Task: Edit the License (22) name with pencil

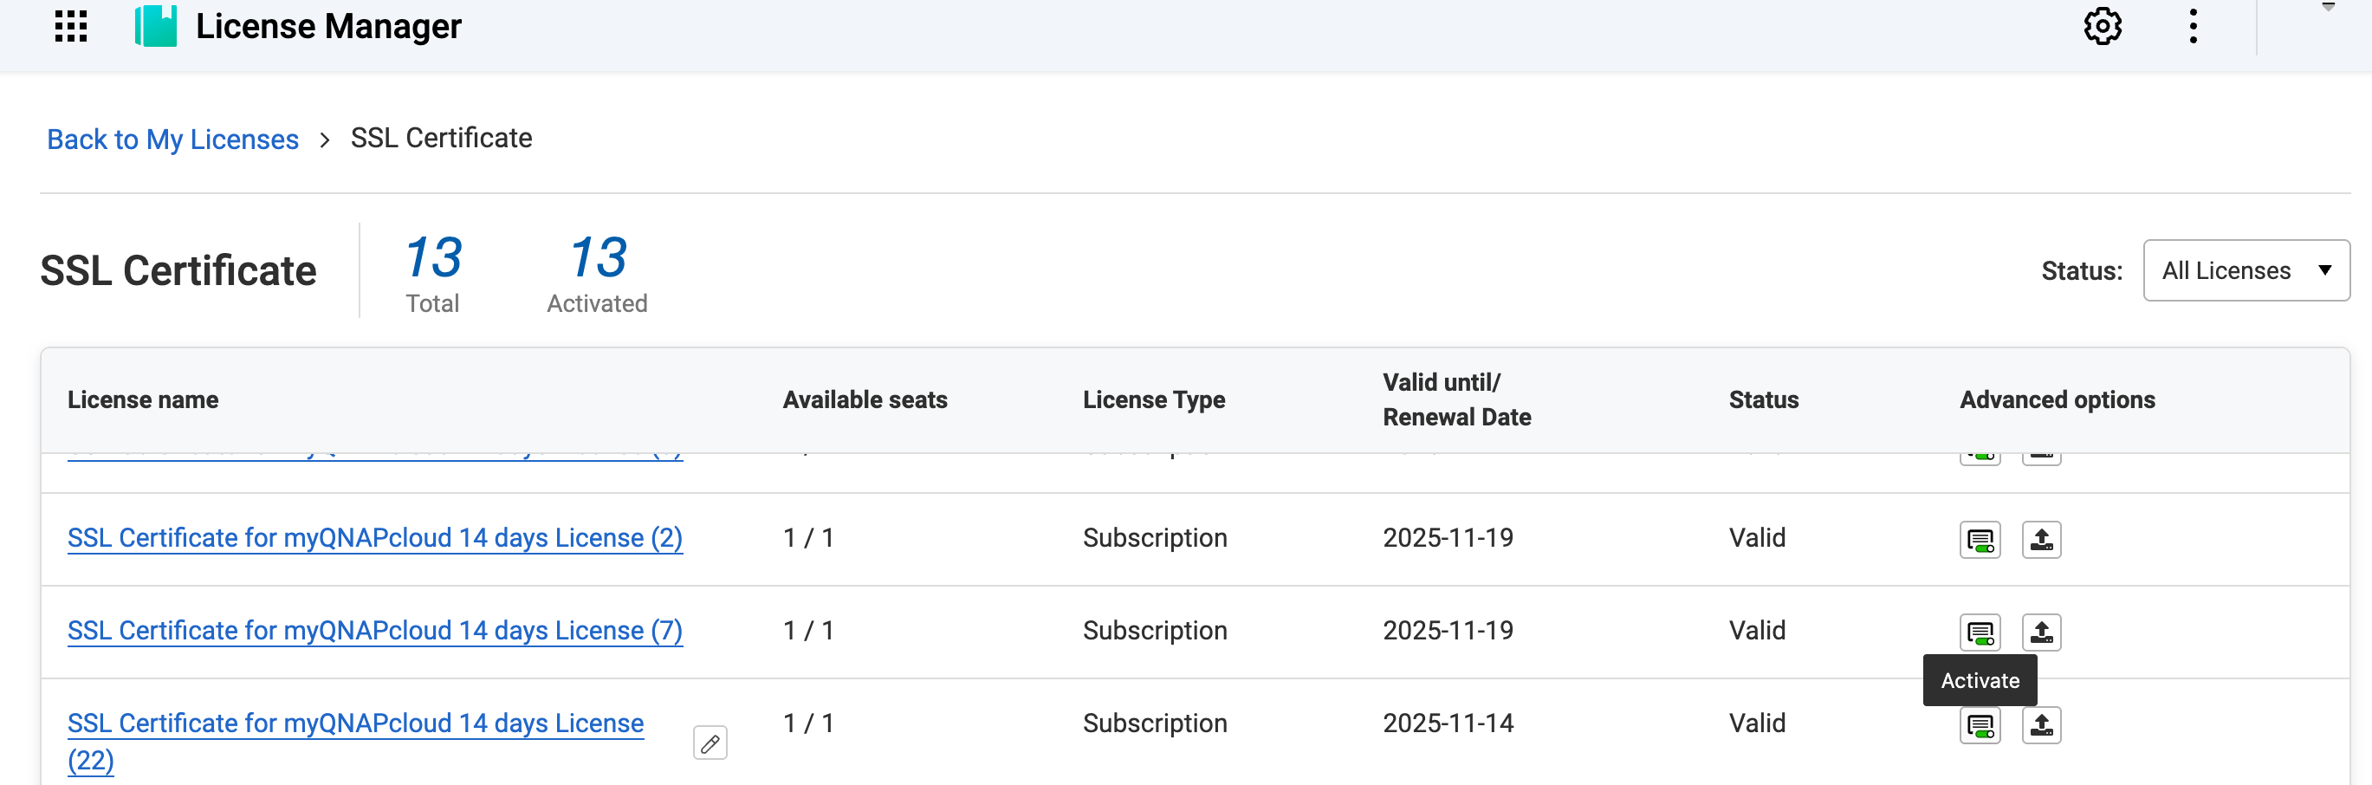Action: click(710, 743)
